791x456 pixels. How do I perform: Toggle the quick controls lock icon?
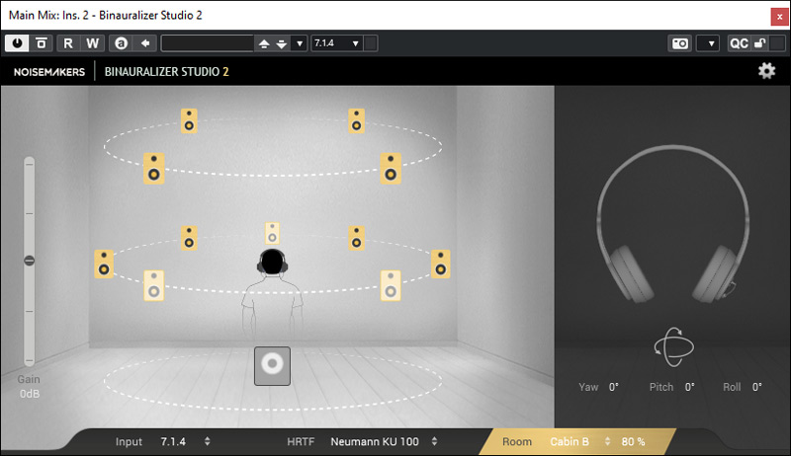click(760, 43)
